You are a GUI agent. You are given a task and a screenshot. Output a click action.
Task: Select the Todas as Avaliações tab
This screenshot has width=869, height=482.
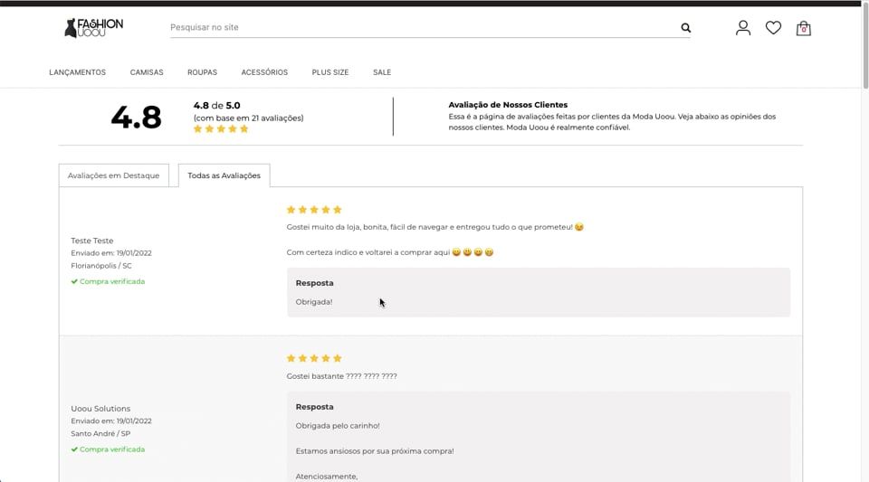224,175
